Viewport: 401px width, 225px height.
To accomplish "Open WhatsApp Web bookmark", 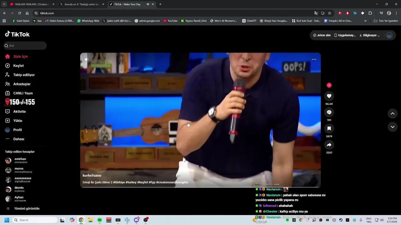I will click(x=88, y=21).
